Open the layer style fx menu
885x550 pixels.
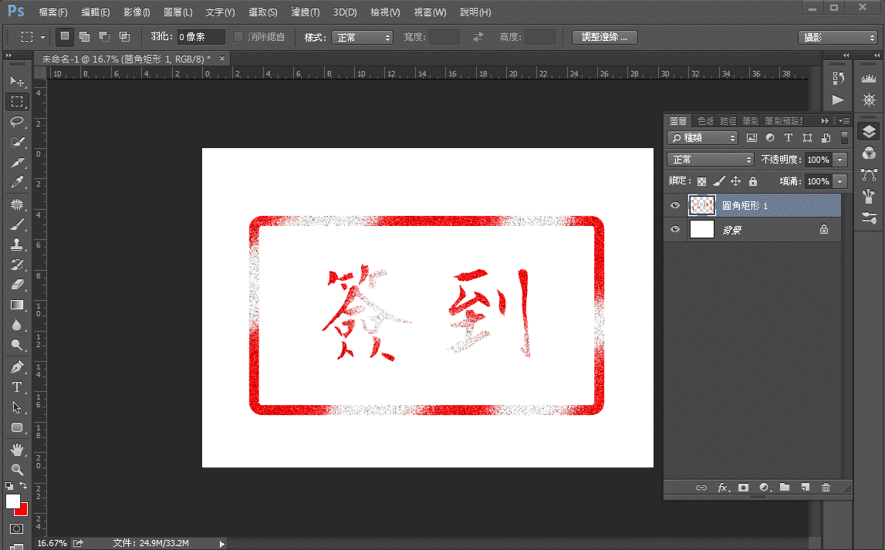point(723,488)
